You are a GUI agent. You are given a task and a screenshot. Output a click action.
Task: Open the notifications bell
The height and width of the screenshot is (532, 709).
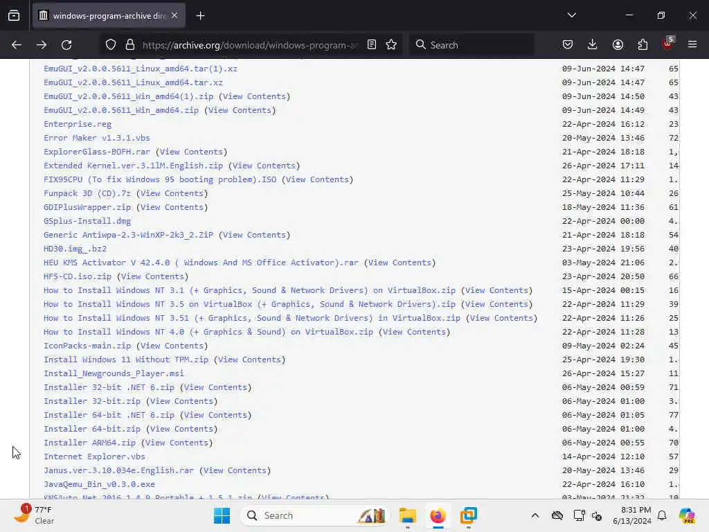662,515
